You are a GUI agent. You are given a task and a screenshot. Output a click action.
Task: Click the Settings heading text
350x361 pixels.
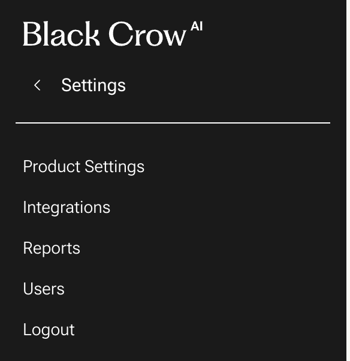(x=93, y=86)
